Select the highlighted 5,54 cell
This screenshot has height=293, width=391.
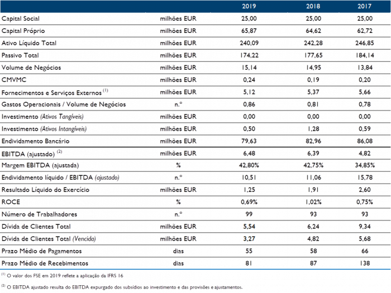click(x=249, y=227)
